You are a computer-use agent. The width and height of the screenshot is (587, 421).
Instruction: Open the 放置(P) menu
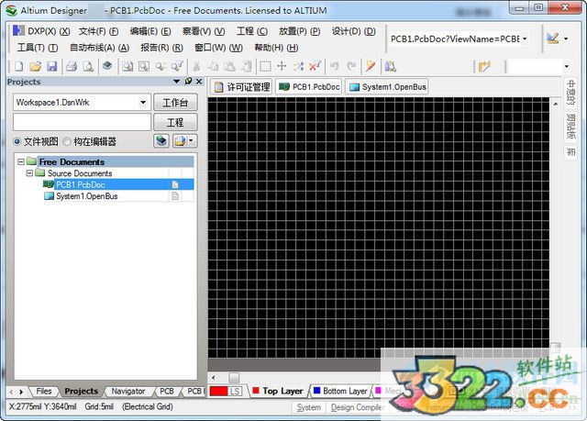(300, 31)
